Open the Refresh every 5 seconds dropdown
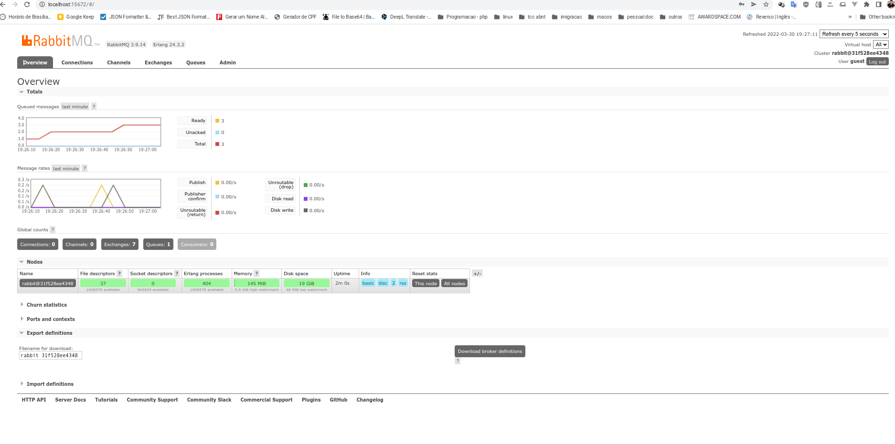Image resolution: width=895 pixels, height=444 pixels. 854,34
